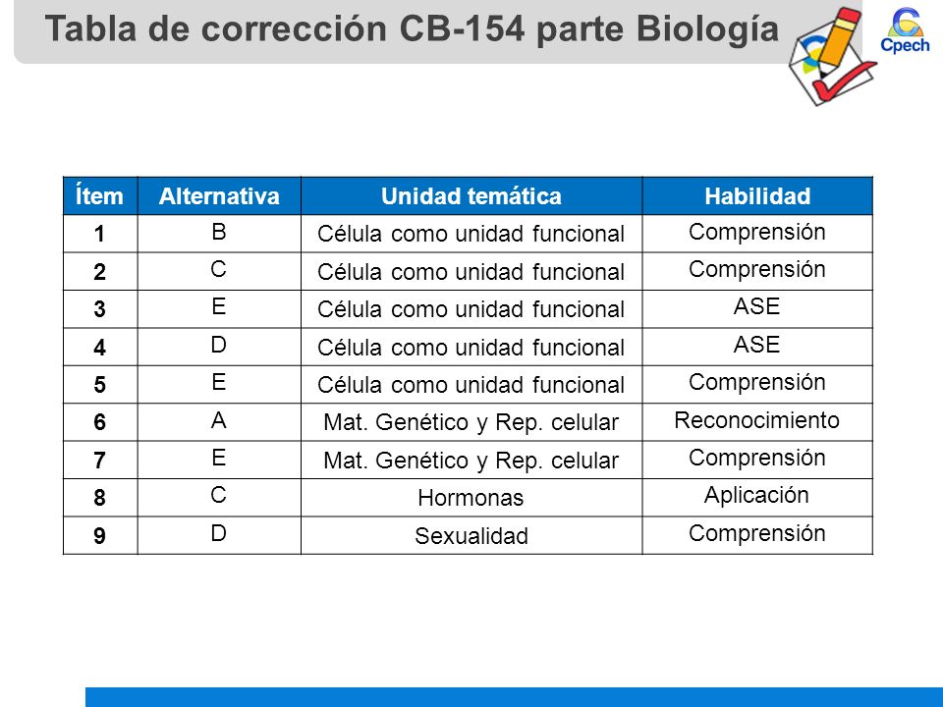This screenshot has height=707, width=943.
Task: Click the Aplicación skill cell
Action: 757,498
